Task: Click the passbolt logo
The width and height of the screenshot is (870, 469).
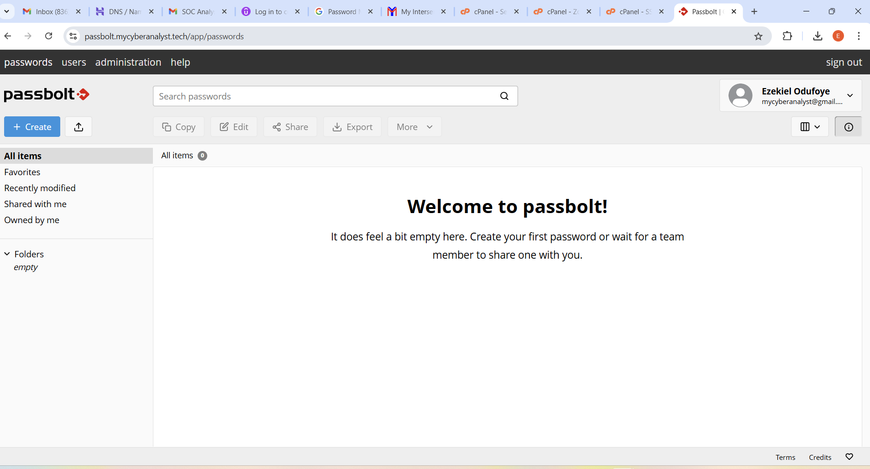Action: pos(47,94)
